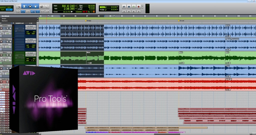This screenshot has width=256, height=135.
Task: Click the Synth Gtr track name
Action: click(5, 79)
